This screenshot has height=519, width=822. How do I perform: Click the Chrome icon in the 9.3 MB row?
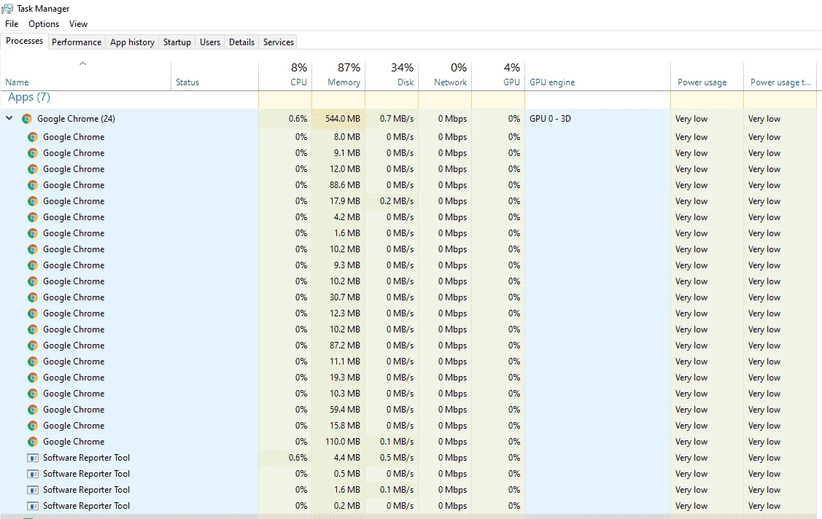[33, 265]
